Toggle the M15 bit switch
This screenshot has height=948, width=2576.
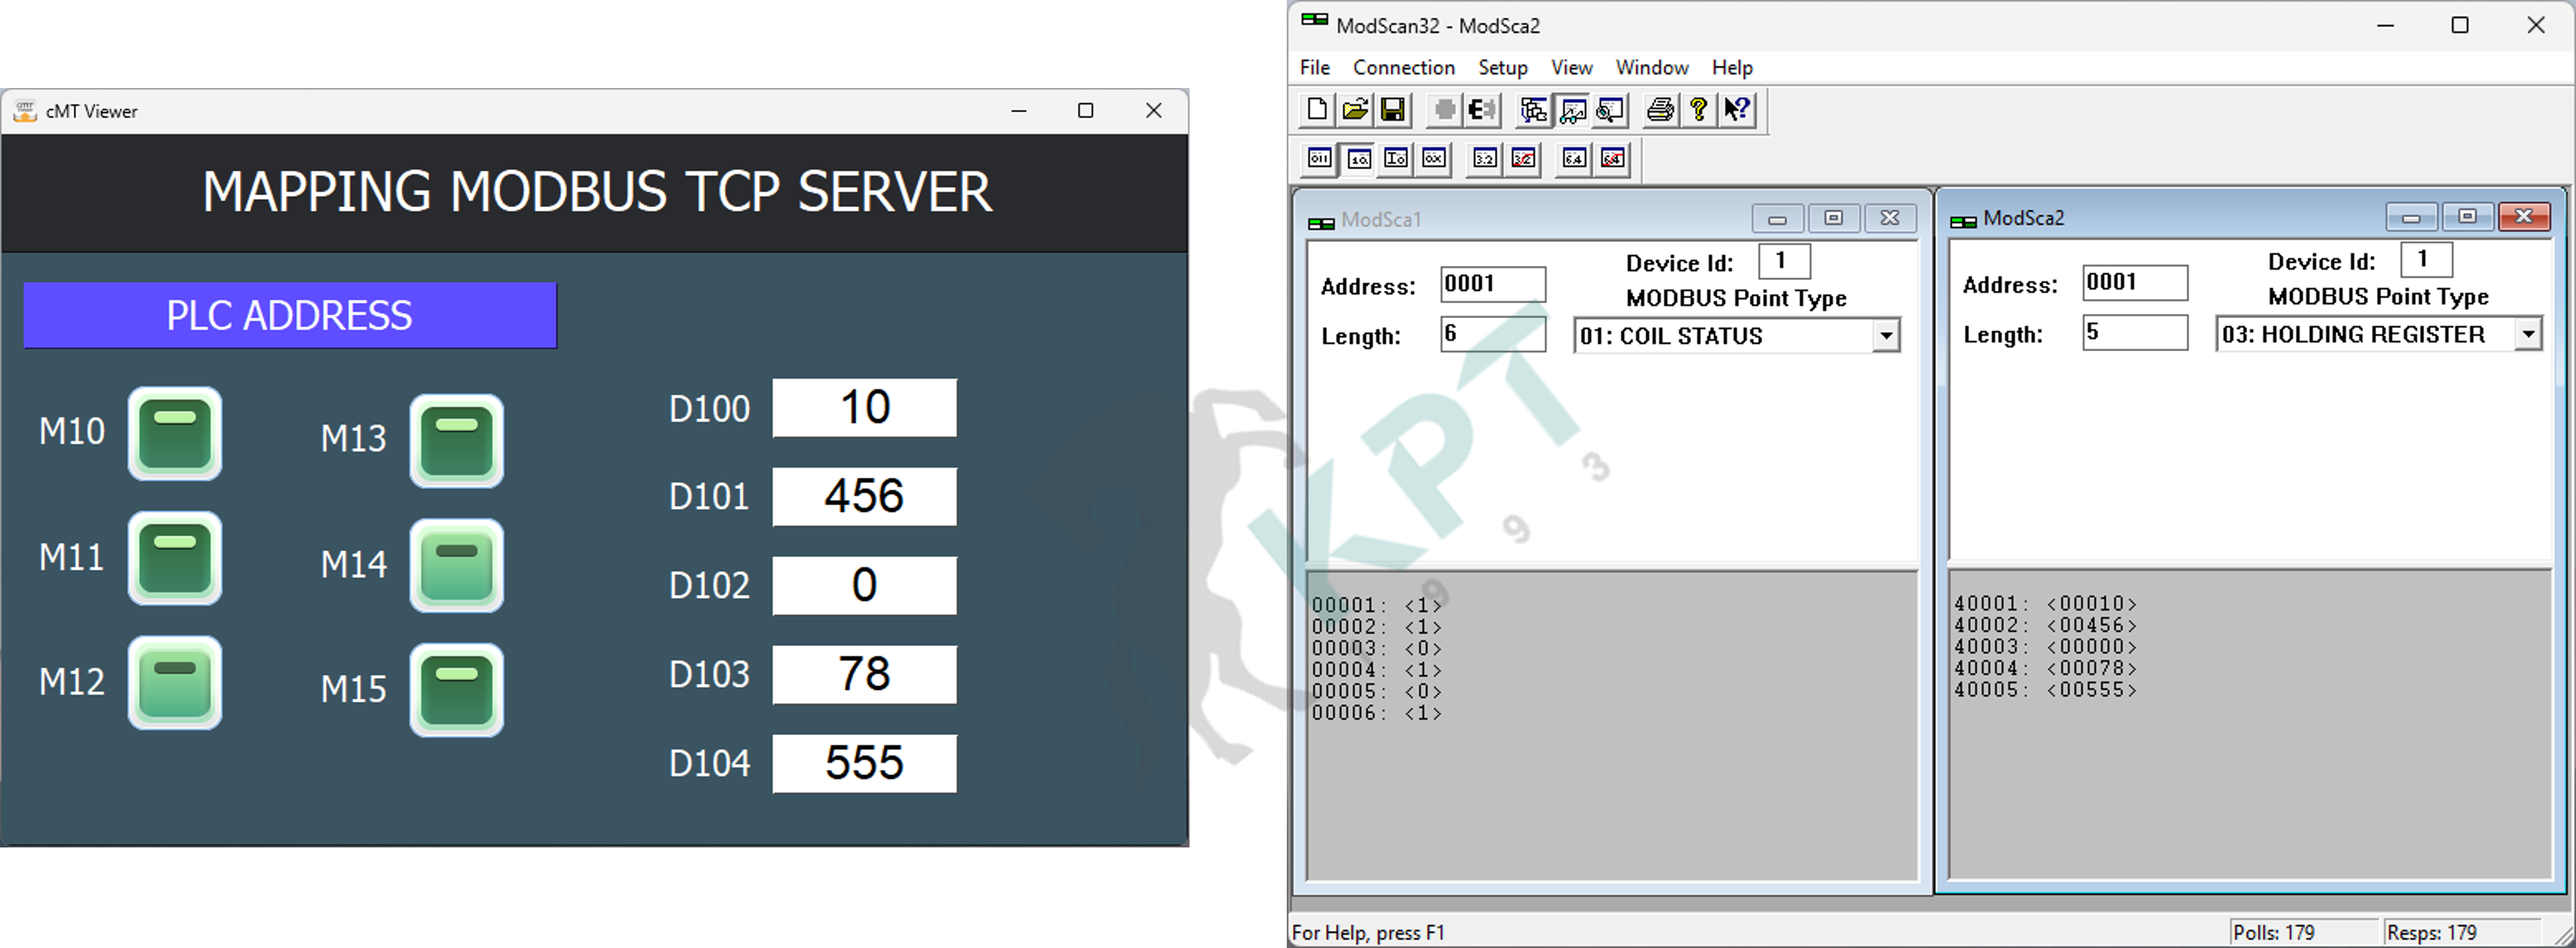457,690
